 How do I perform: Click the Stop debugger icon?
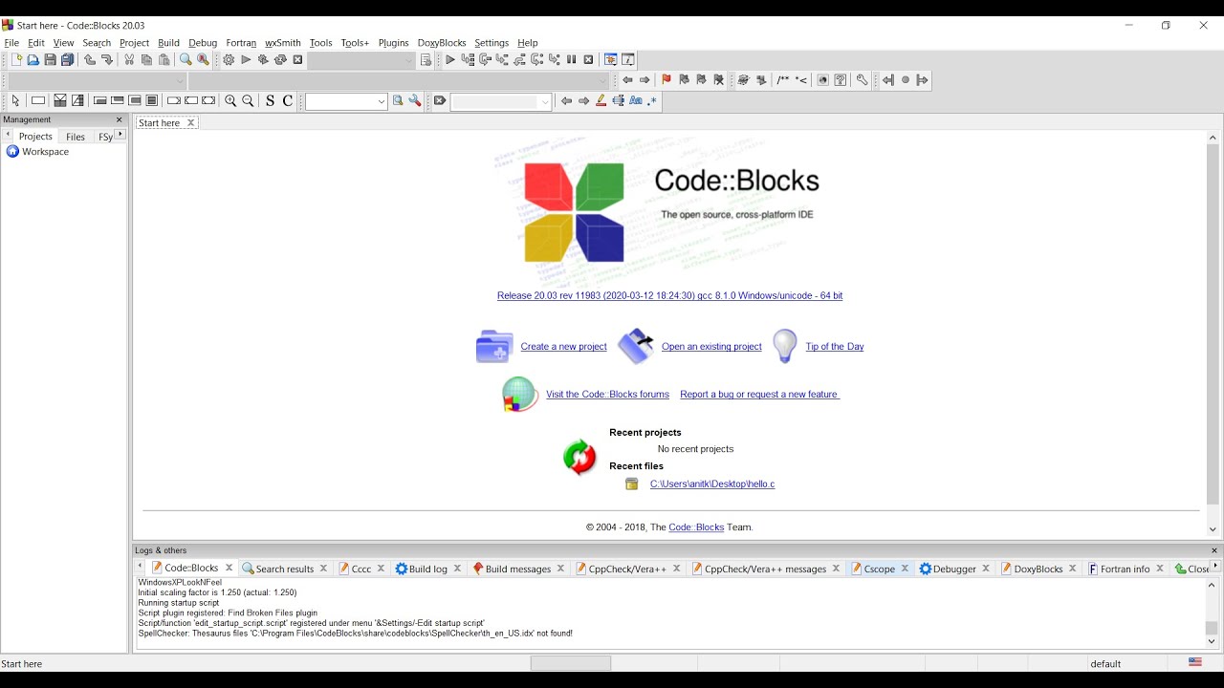point(588,60)
